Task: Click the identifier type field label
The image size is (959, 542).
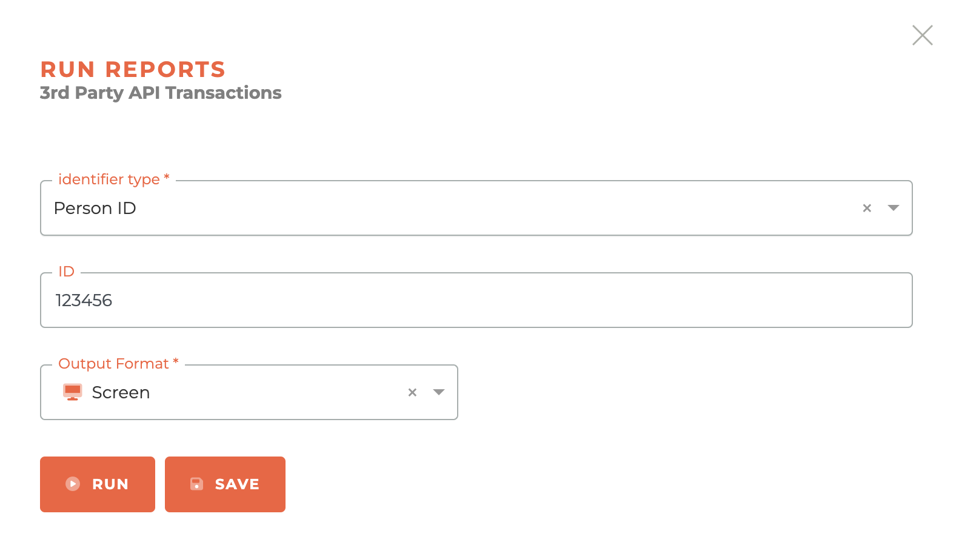Action: coord(113,179)
